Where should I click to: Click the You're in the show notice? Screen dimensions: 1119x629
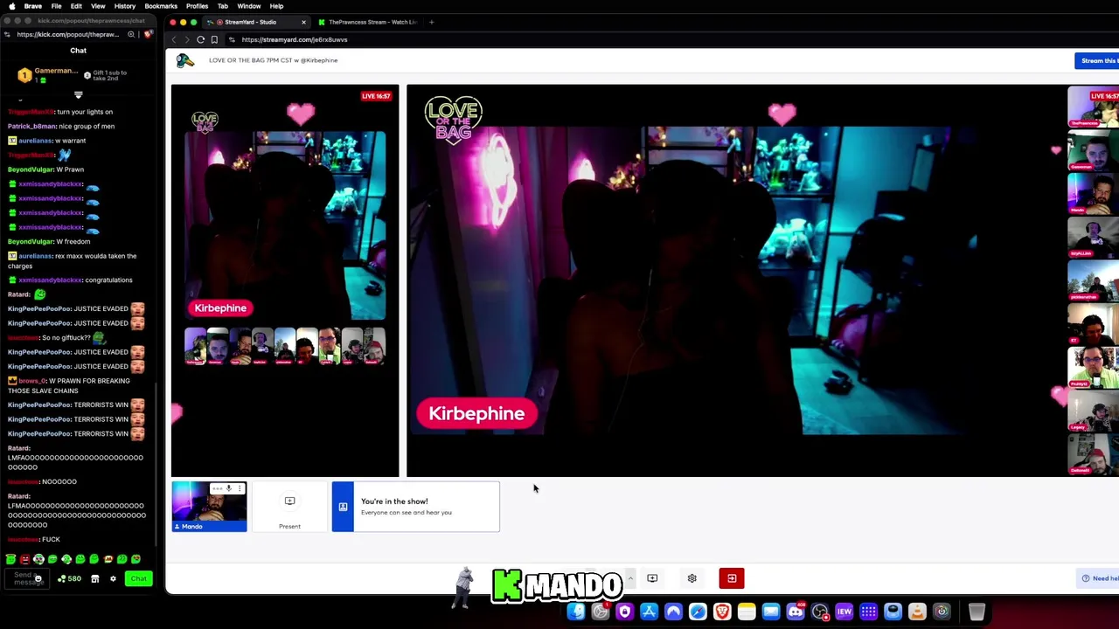point(415,507)
